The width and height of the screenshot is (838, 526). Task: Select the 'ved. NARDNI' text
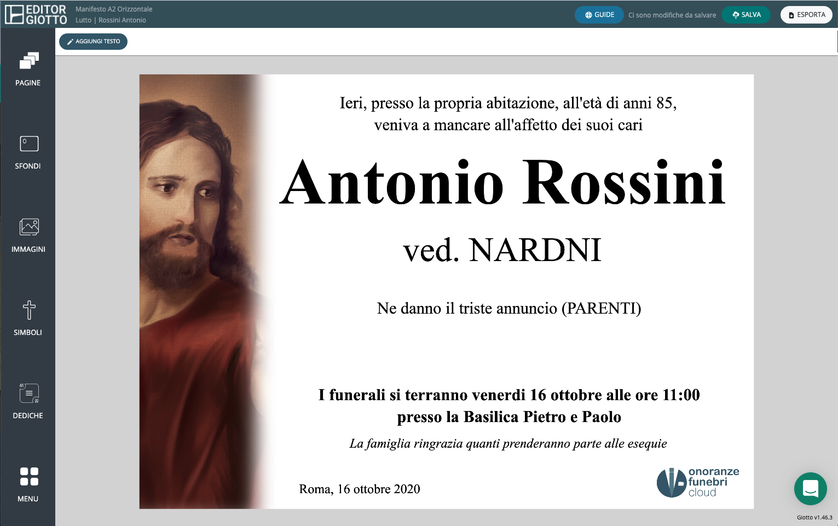pyautogui.click(x=502, y=250)
